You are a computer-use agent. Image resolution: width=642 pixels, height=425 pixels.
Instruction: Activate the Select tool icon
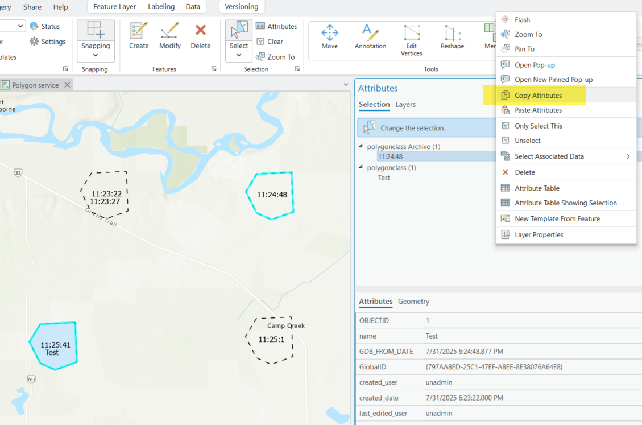pyautogui.click(x=239, y=31)
